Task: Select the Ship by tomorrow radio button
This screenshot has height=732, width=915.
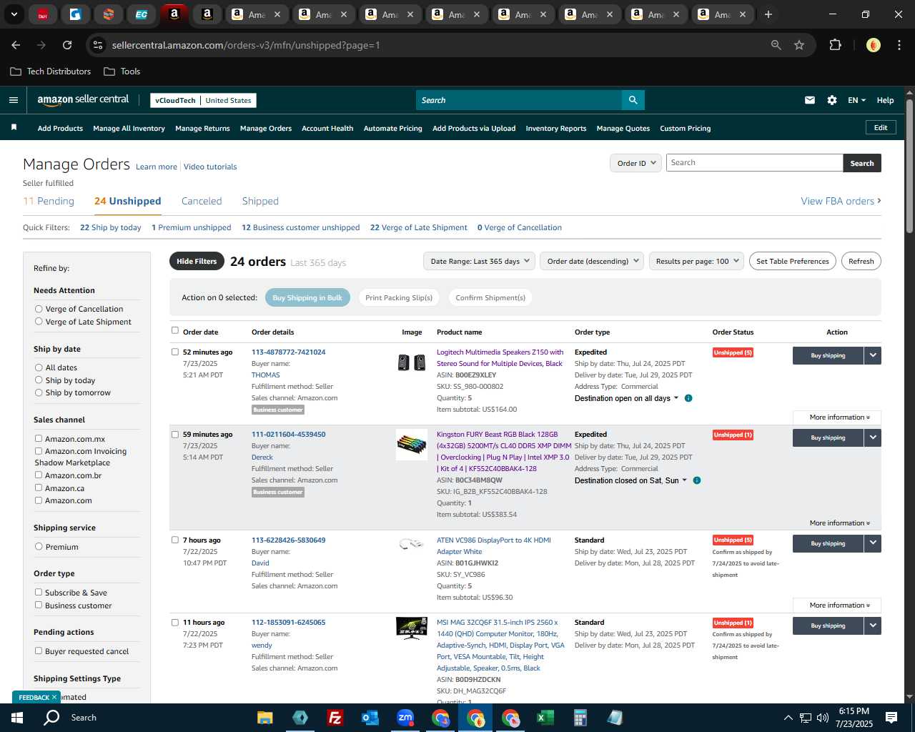Action: click(39, 392)
